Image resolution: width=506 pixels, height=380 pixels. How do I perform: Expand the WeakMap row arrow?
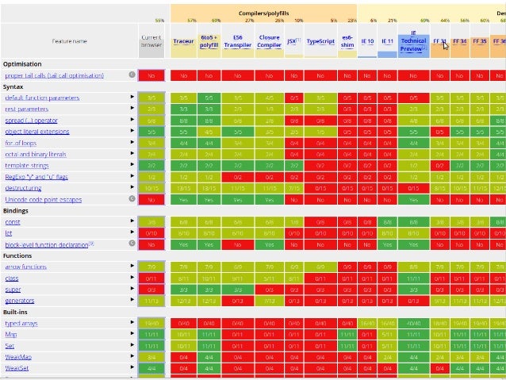tap(132, 355)
